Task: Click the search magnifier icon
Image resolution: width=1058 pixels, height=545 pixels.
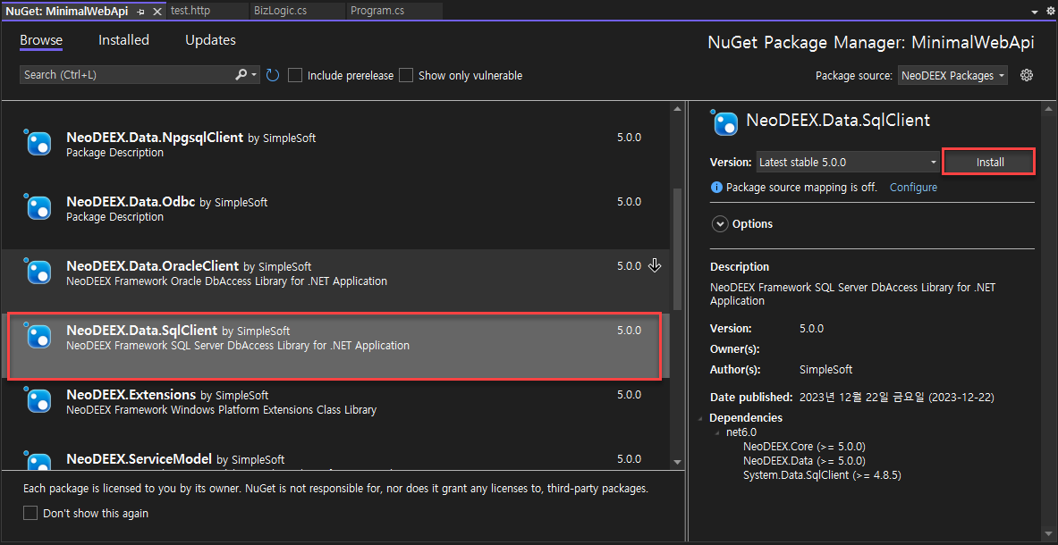Action: click(241, 75)
